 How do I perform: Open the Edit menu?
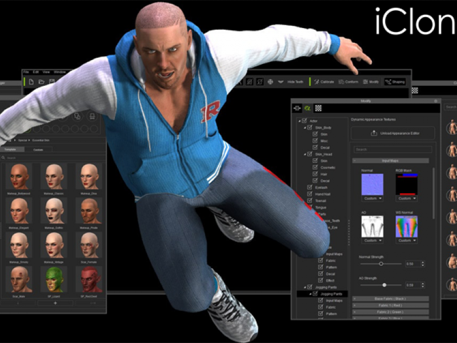[x=35, y=72]
